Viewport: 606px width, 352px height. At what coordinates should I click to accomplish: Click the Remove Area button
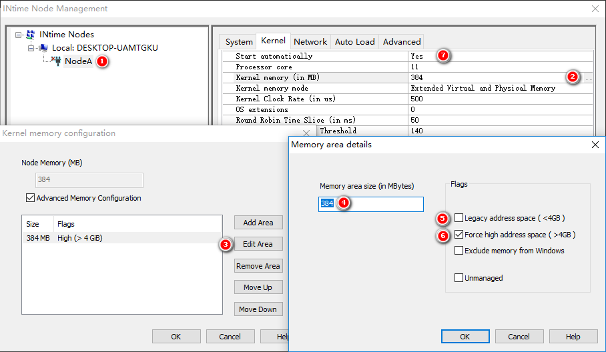tap(258, 266)
